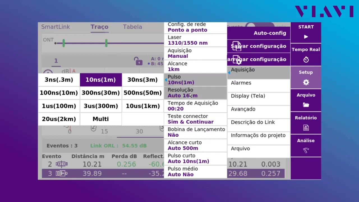Choose 300ns(30m) pulse width
The height and width of the screenshot is (202, 359).
(x=101, y=93)
